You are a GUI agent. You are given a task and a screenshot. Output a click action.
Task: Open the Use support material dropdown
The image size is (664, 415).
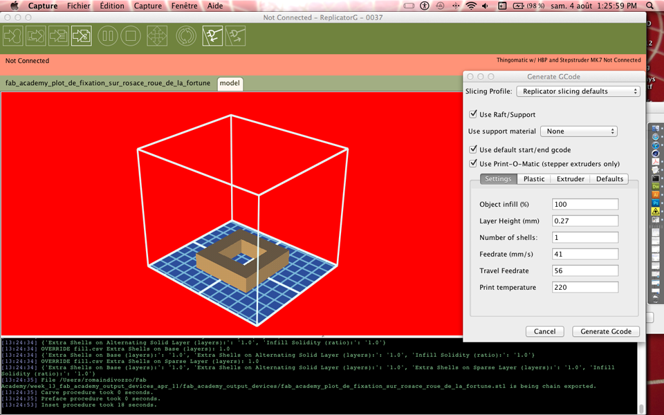579,131
